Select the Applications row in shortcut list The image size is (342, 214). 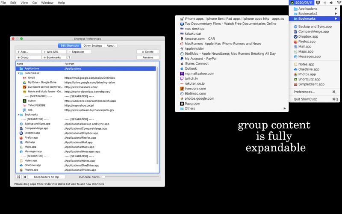point(86,68)
